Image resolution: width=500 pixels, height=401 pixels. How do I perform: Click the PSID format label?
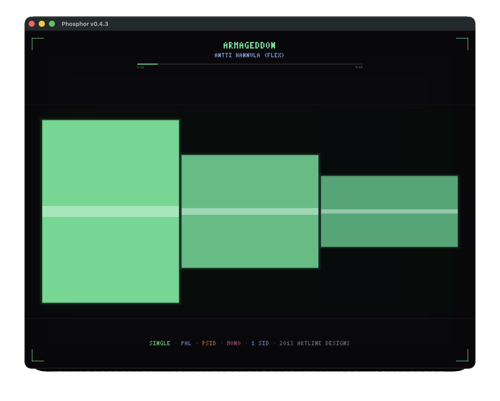click(x=209, y=343)
